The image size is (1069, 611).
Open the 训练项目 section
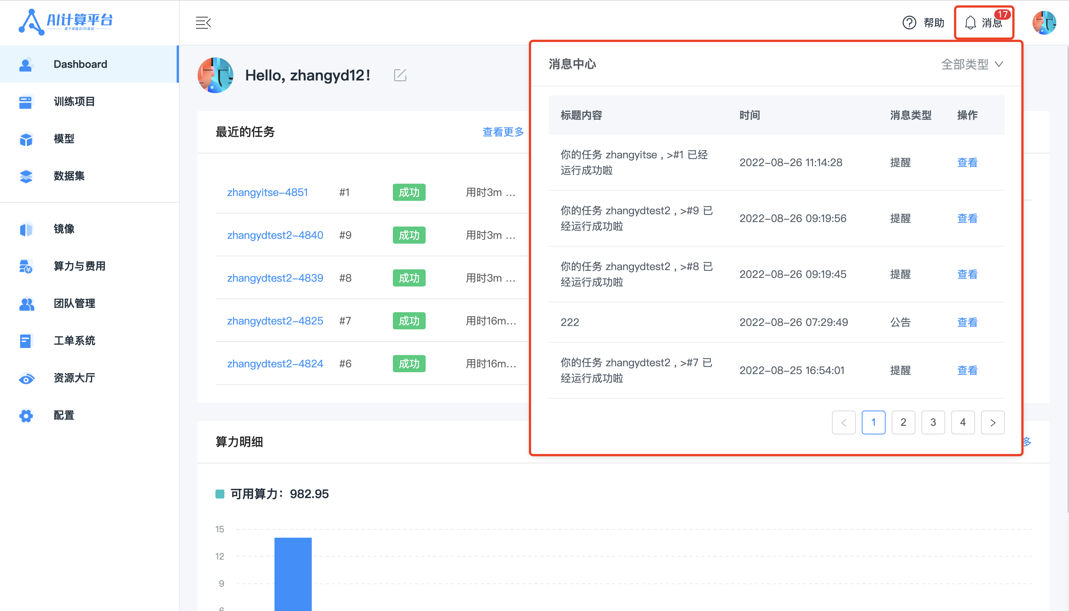(74, 102)
